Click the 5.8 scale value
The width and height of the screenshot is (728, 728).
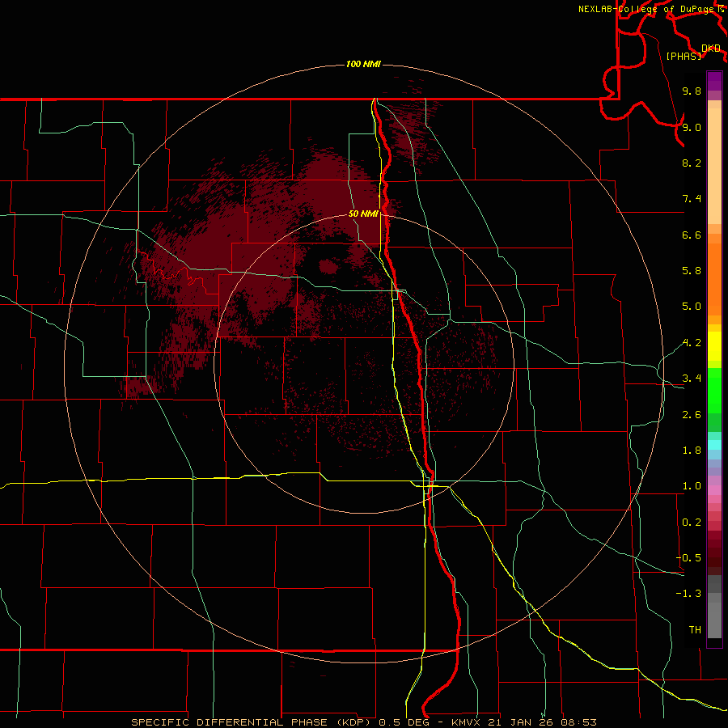tap(692, 271)
